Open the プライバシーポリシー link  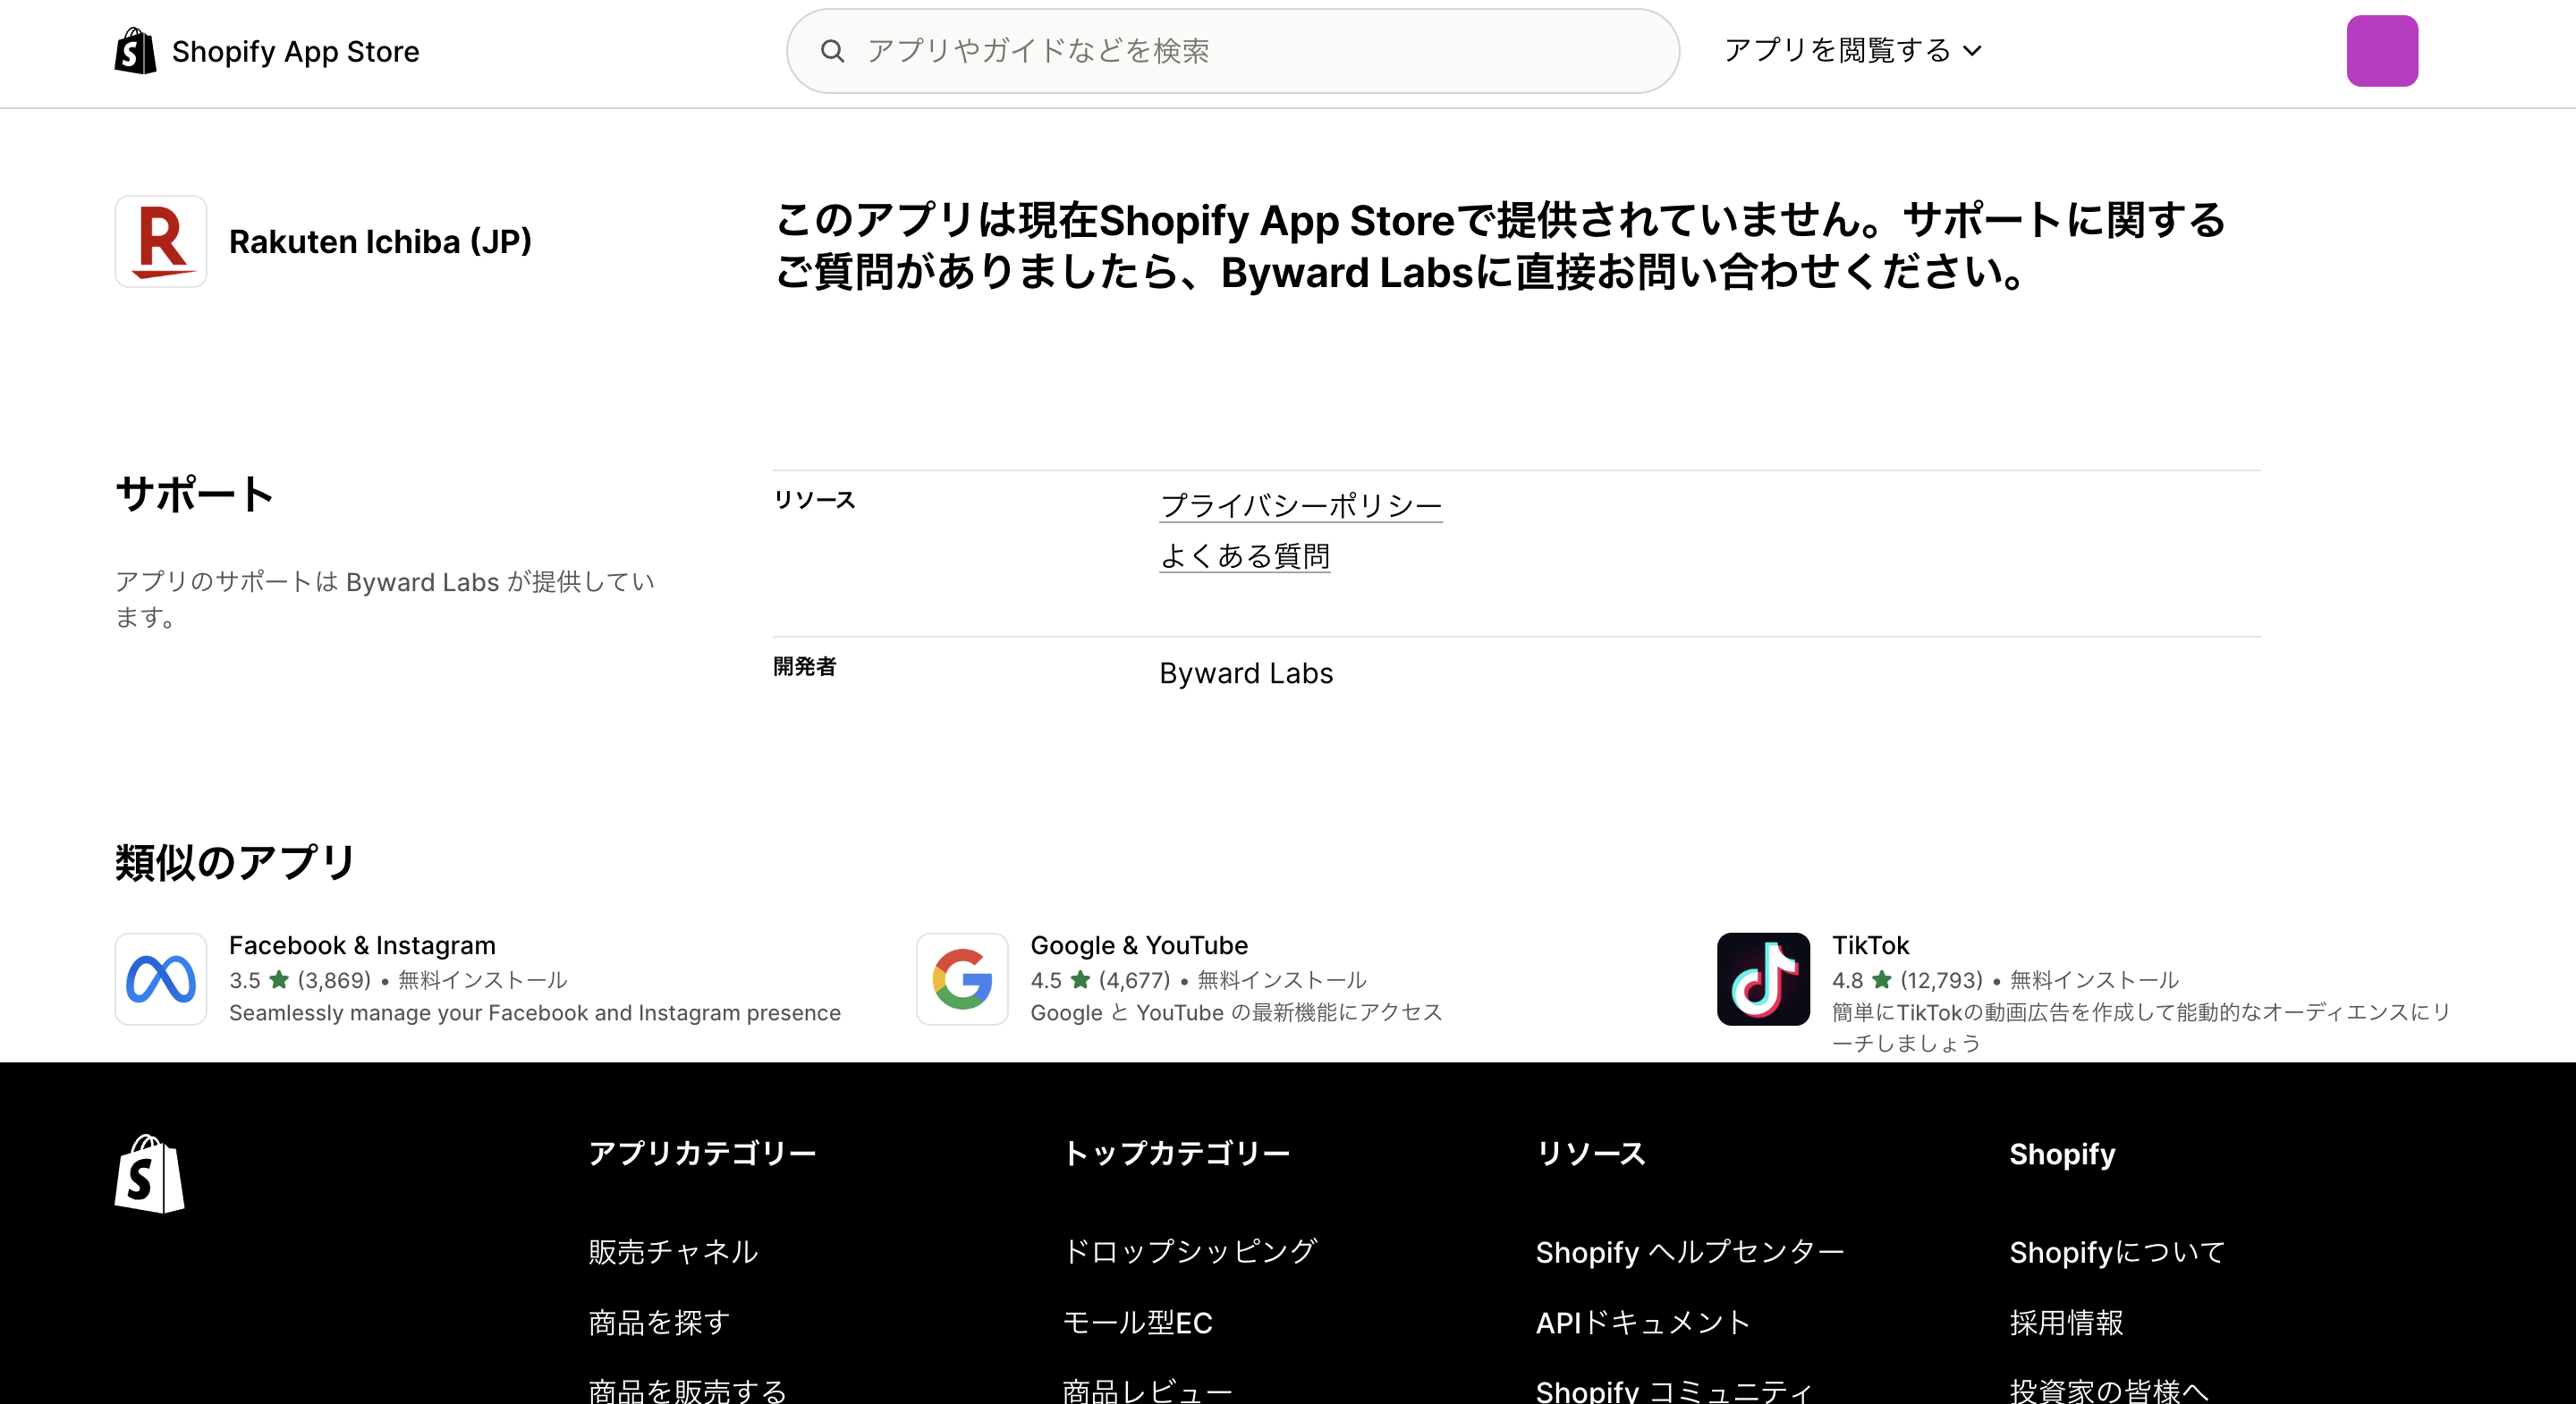pyautogui.click(x=1300, y=506)
